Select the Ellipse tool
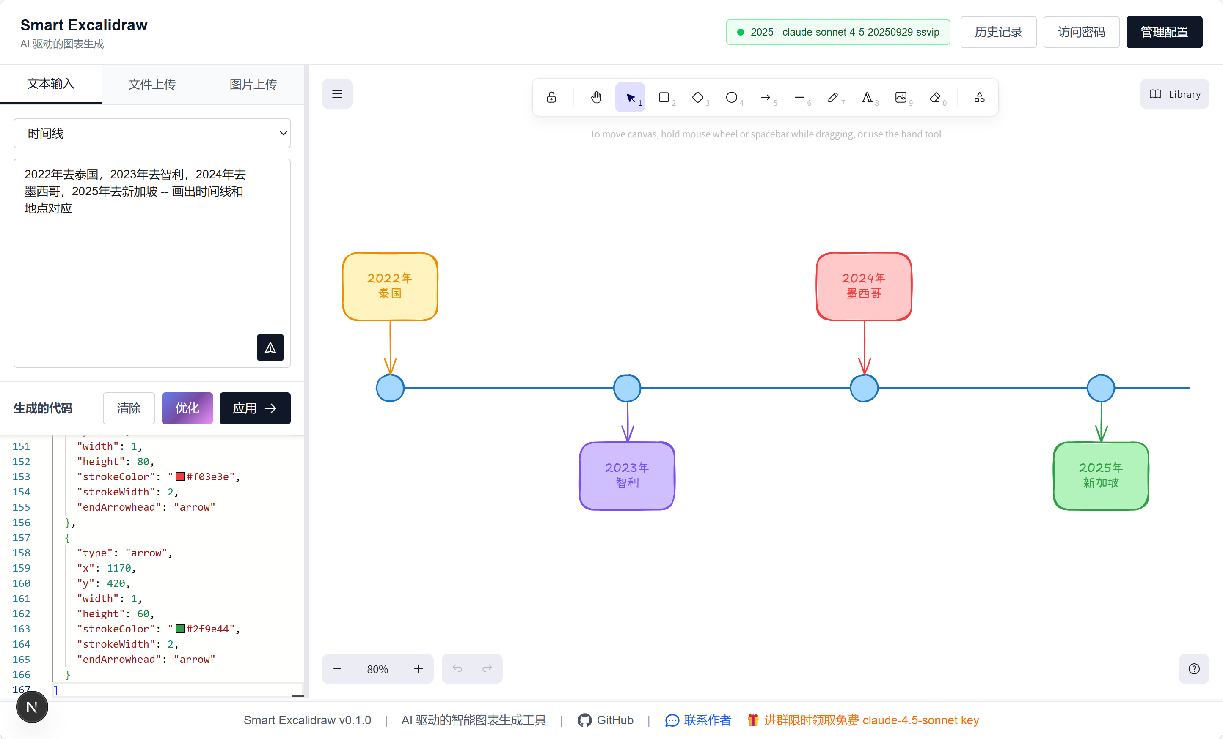The height and width of the screenshot is (739, 1223). coord(731,97)
